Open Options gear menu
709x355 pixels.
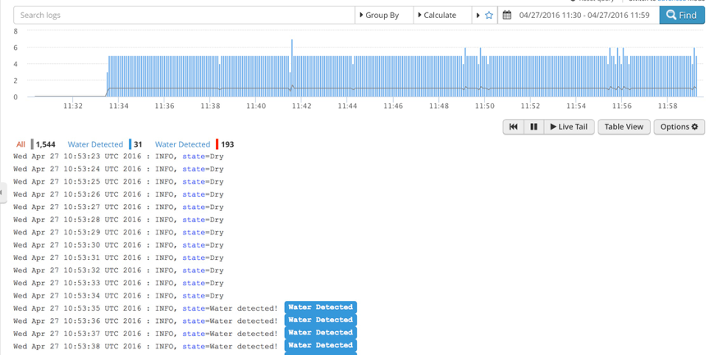coord(679,126)
